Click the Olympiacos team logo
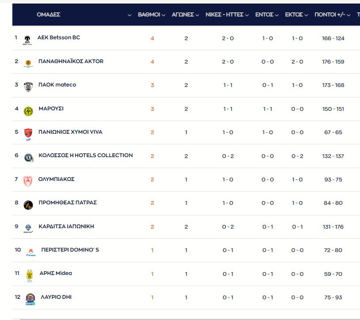The image size is (360, 320). tap(28, 181)
